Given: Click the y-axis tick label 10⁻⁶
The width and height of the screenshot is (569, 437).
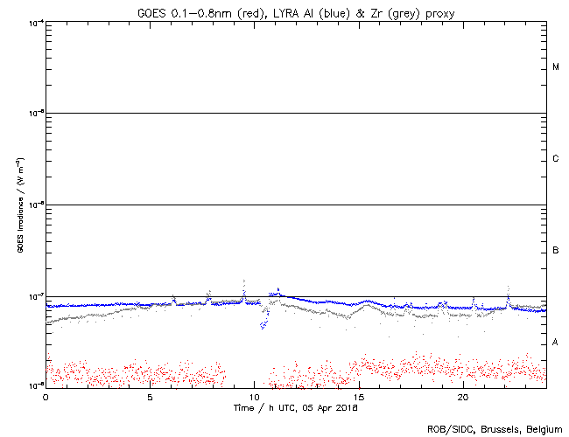Looking at the screenshot, I should tap(37, 205).
